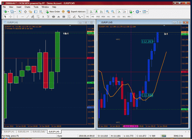The height and width of the screenshot is (139, 192).
Task: Select the Arrows symbols tool
Action: pos(79,17)
